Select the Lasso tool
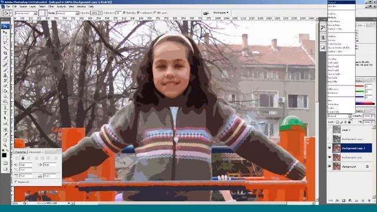Screen dimensions: 377x212 (x=5, y=42)
